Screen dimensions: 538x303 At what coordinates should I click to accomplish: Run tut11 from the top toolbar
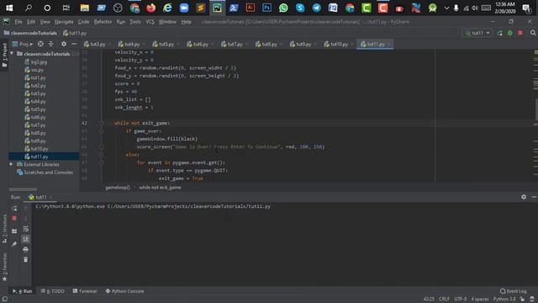[x=500, y=33]
